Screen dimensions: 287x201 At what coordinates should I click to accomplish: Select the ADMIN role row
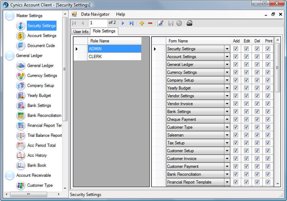coord(114,49)
